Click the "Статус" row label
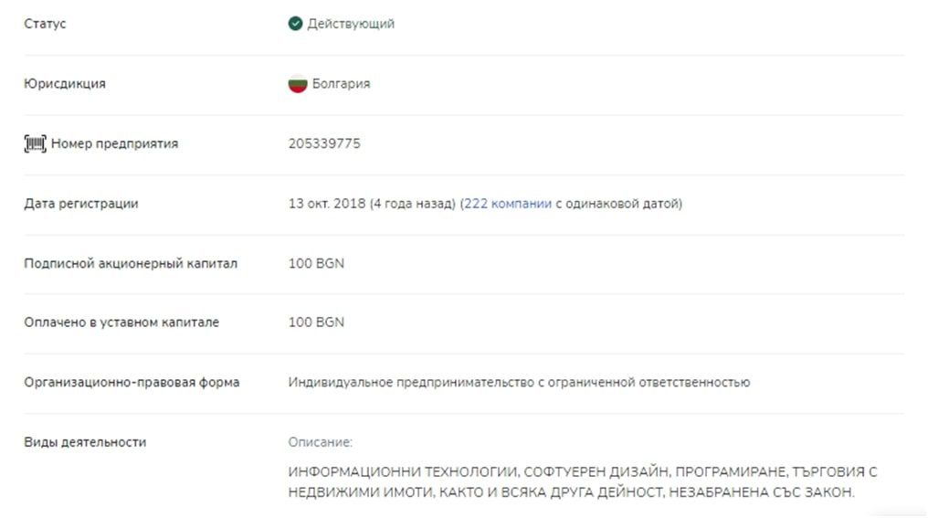The width and height of the screenshot is (928, 518). [x=45, y=24]
